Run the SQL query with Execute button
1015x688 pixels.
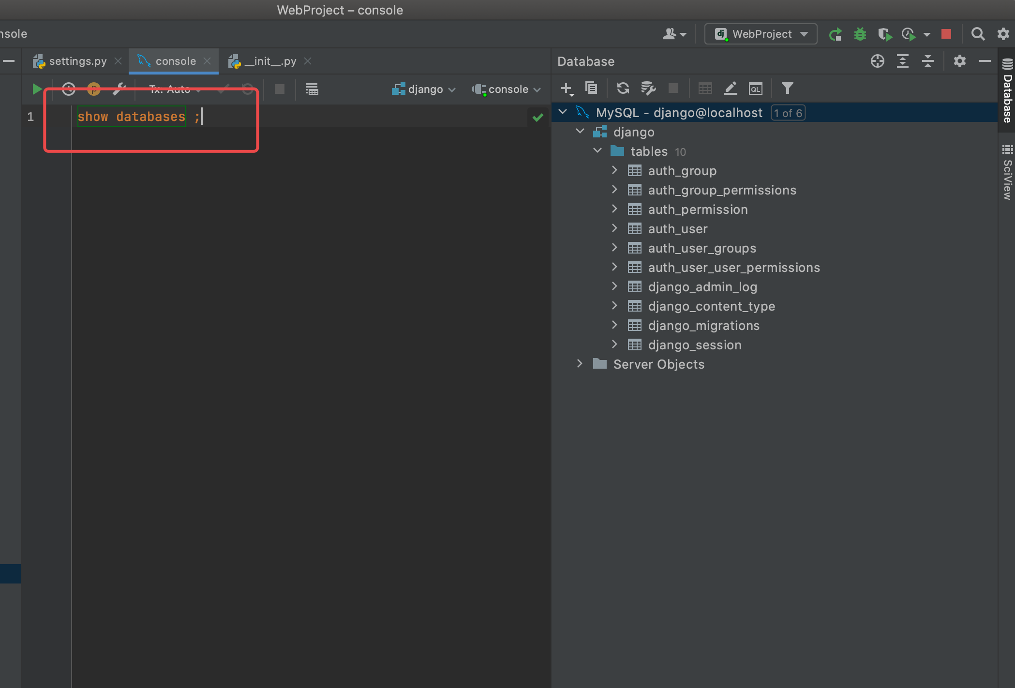pyautogui.click(x=37, y=89)
